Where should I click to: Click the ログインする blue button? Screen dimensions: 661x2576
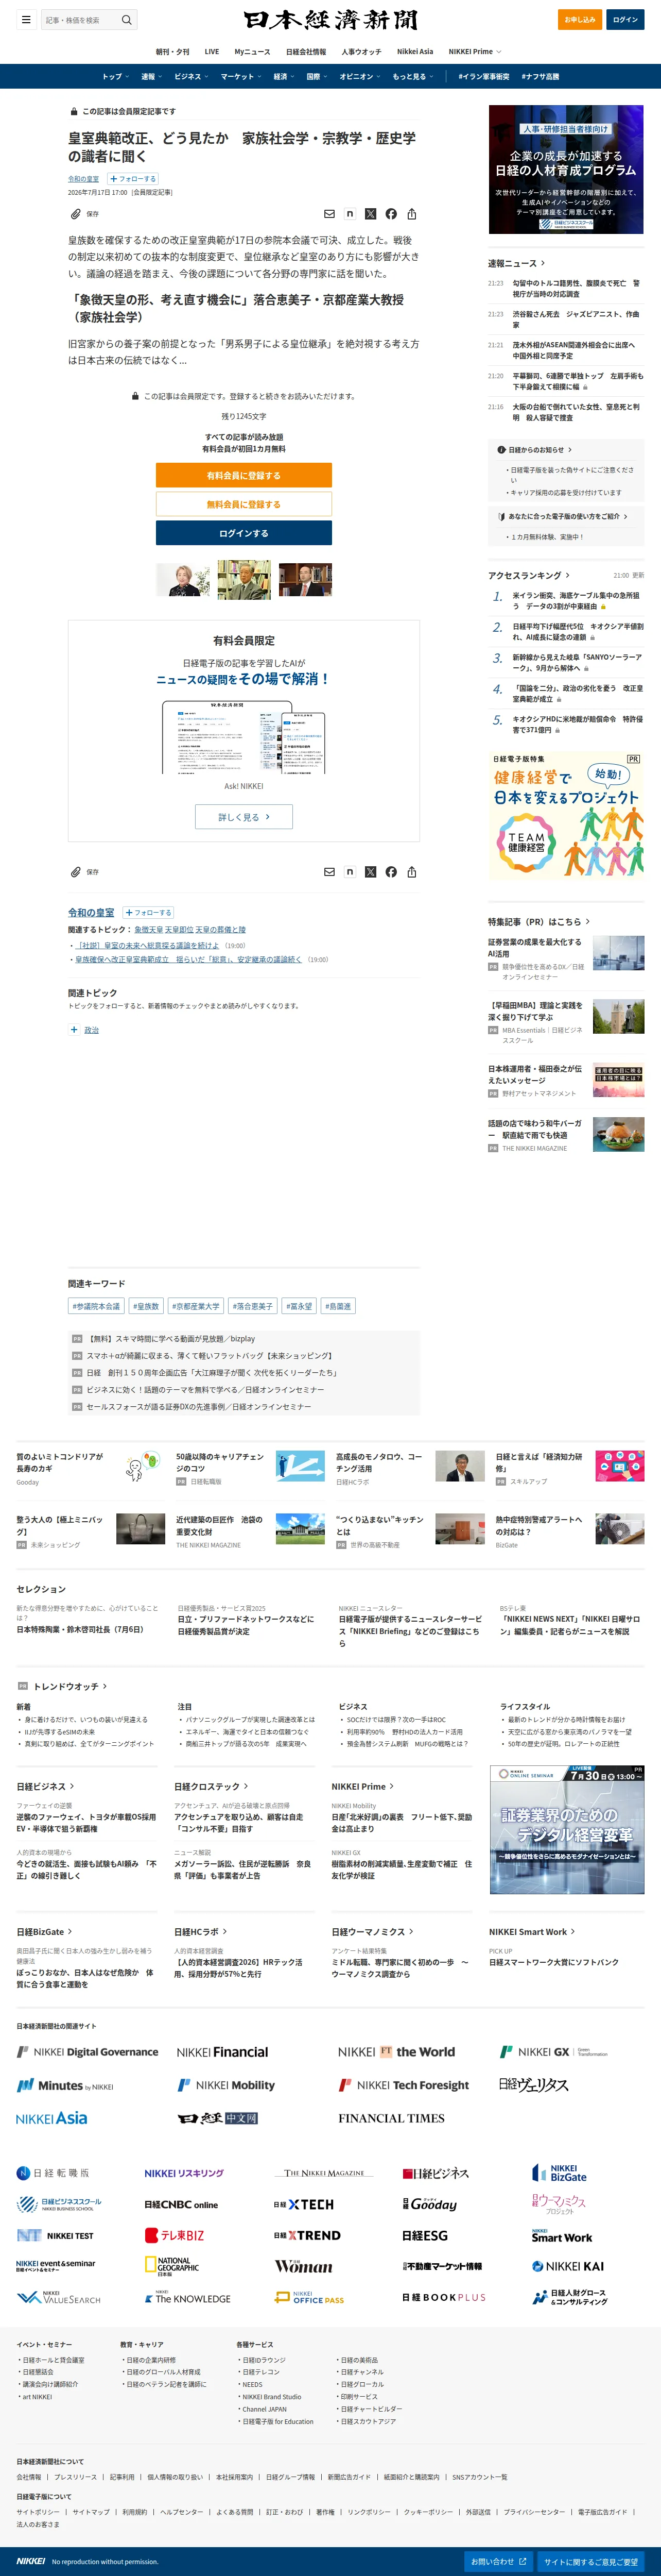coord(243,533)
